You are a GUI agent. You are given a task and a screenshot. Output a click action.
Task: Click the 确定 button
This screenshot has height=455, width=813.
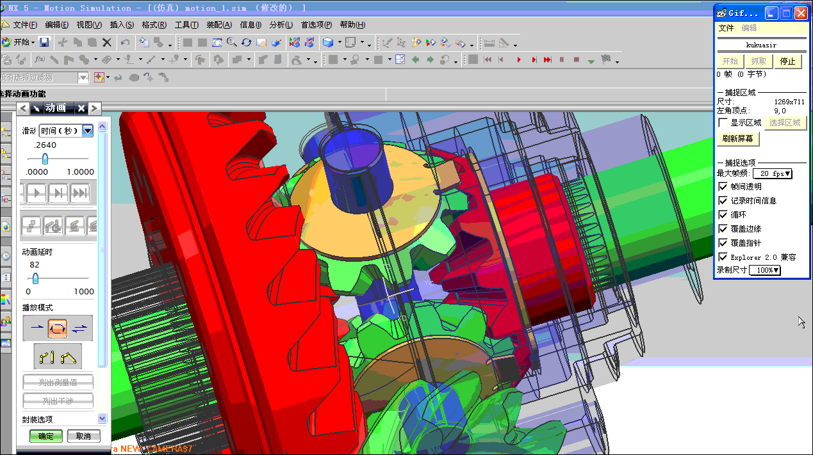pos(46,436)
